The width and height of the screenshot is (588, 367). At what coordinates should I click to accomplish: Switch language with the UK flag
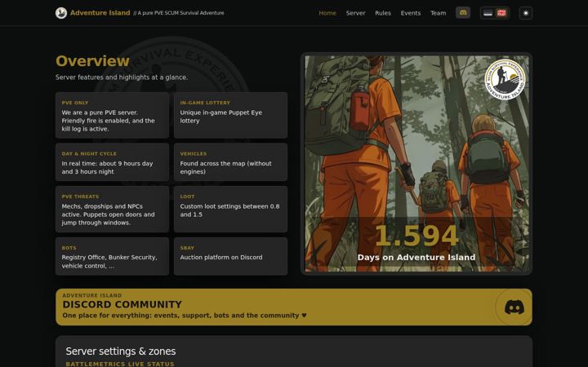click(x=501, y=13)
